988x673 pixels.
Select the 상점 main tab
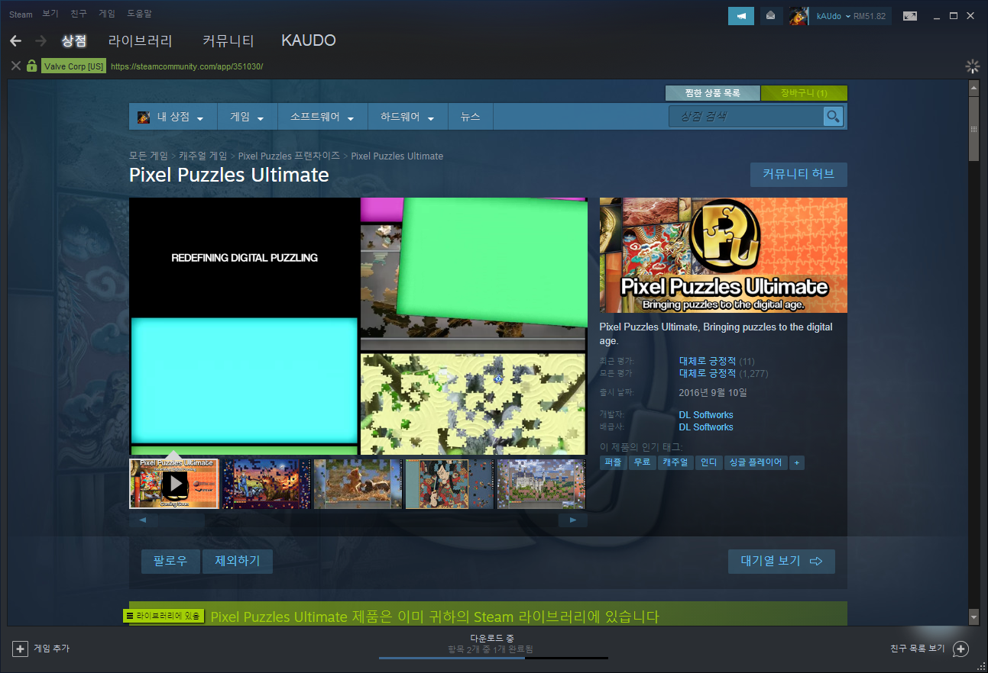coord(74,40)
